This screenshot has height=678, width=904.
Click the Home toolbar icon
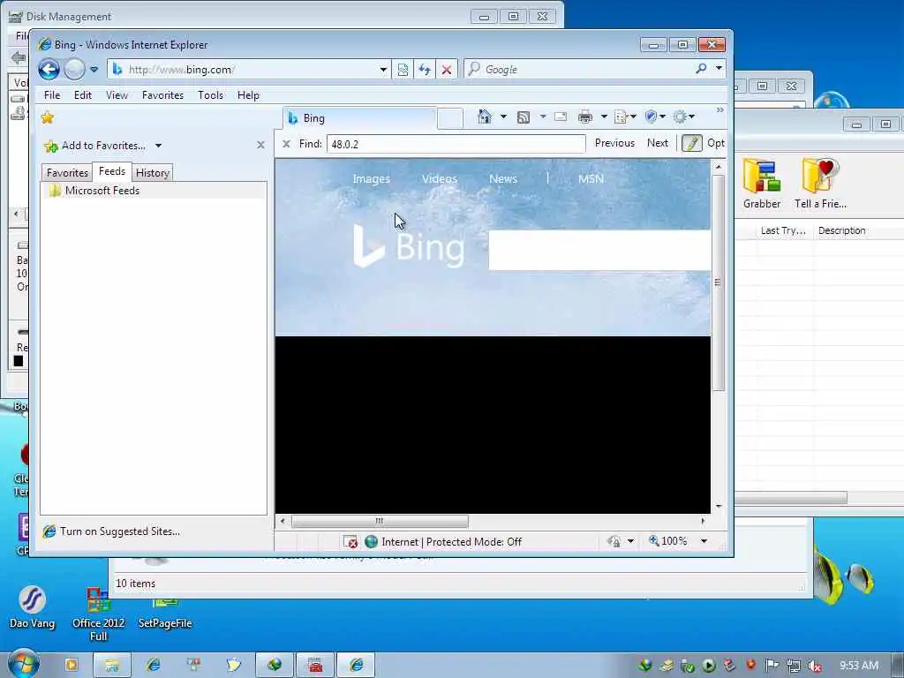click(485, 117)
